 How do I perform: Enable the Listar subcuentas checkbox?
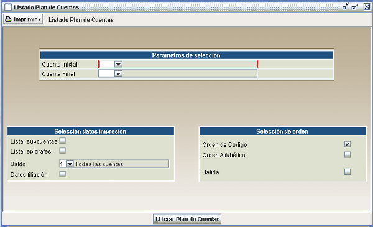tap(63, 141)
